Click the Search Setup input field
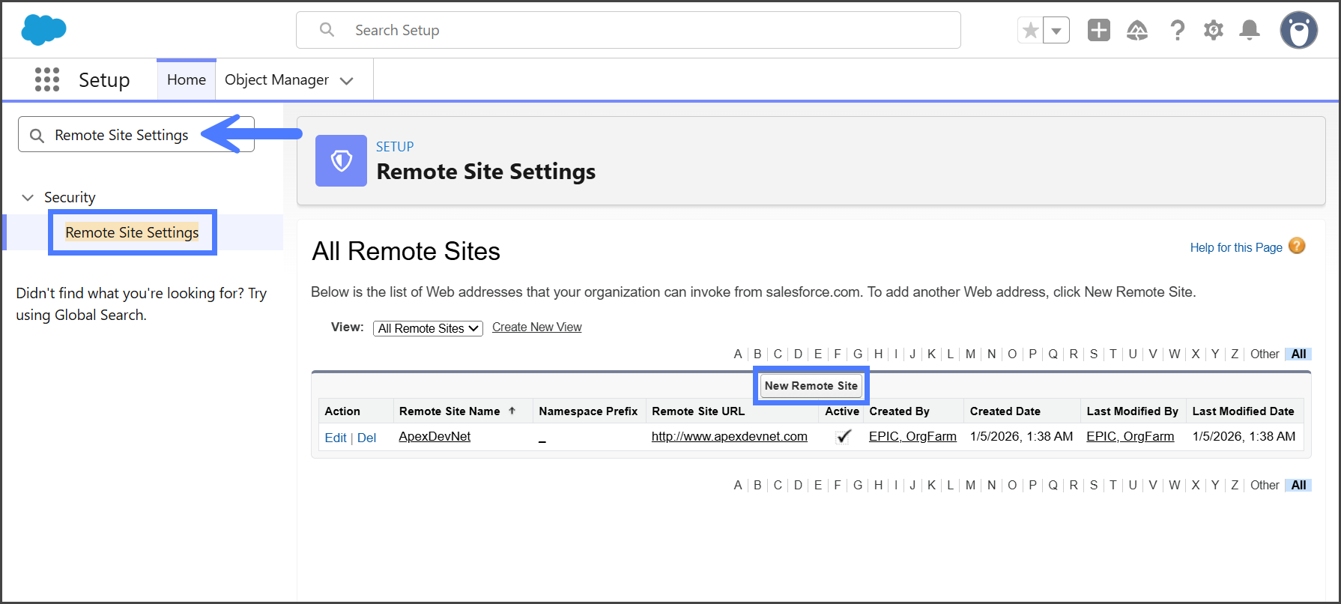This screenshot has width=1341, height=604. tap(628, 30)
